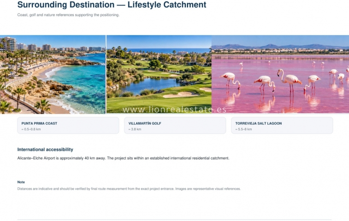Click the Punta Prima coast beach photo
Image resolution: width=349 pixels, height=221 pixels.
click(x=53, y=75)
